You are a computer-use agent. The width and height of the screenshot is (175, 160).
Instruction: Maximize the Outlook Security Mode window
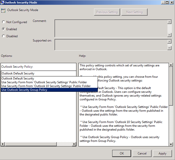tap(167, 3)
